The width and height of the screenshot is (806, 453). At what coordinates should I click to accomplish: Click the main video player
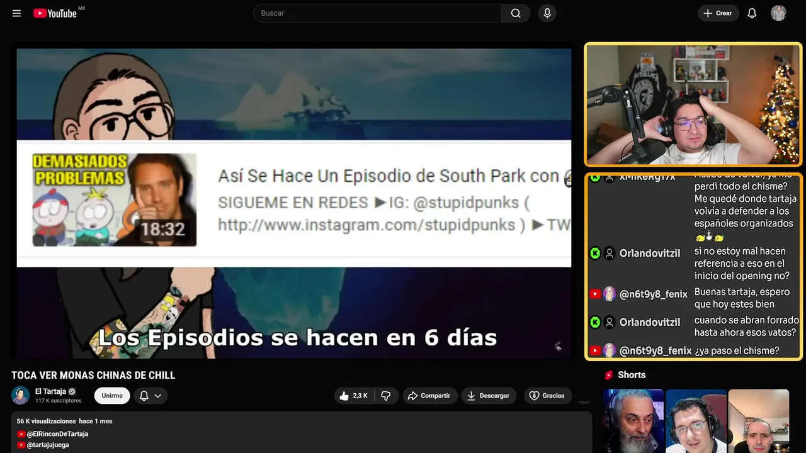(294, 203)
